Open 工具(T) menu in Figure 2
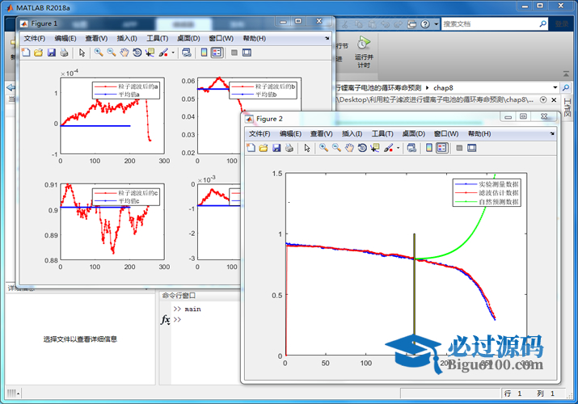 click(x=382, y=133)
